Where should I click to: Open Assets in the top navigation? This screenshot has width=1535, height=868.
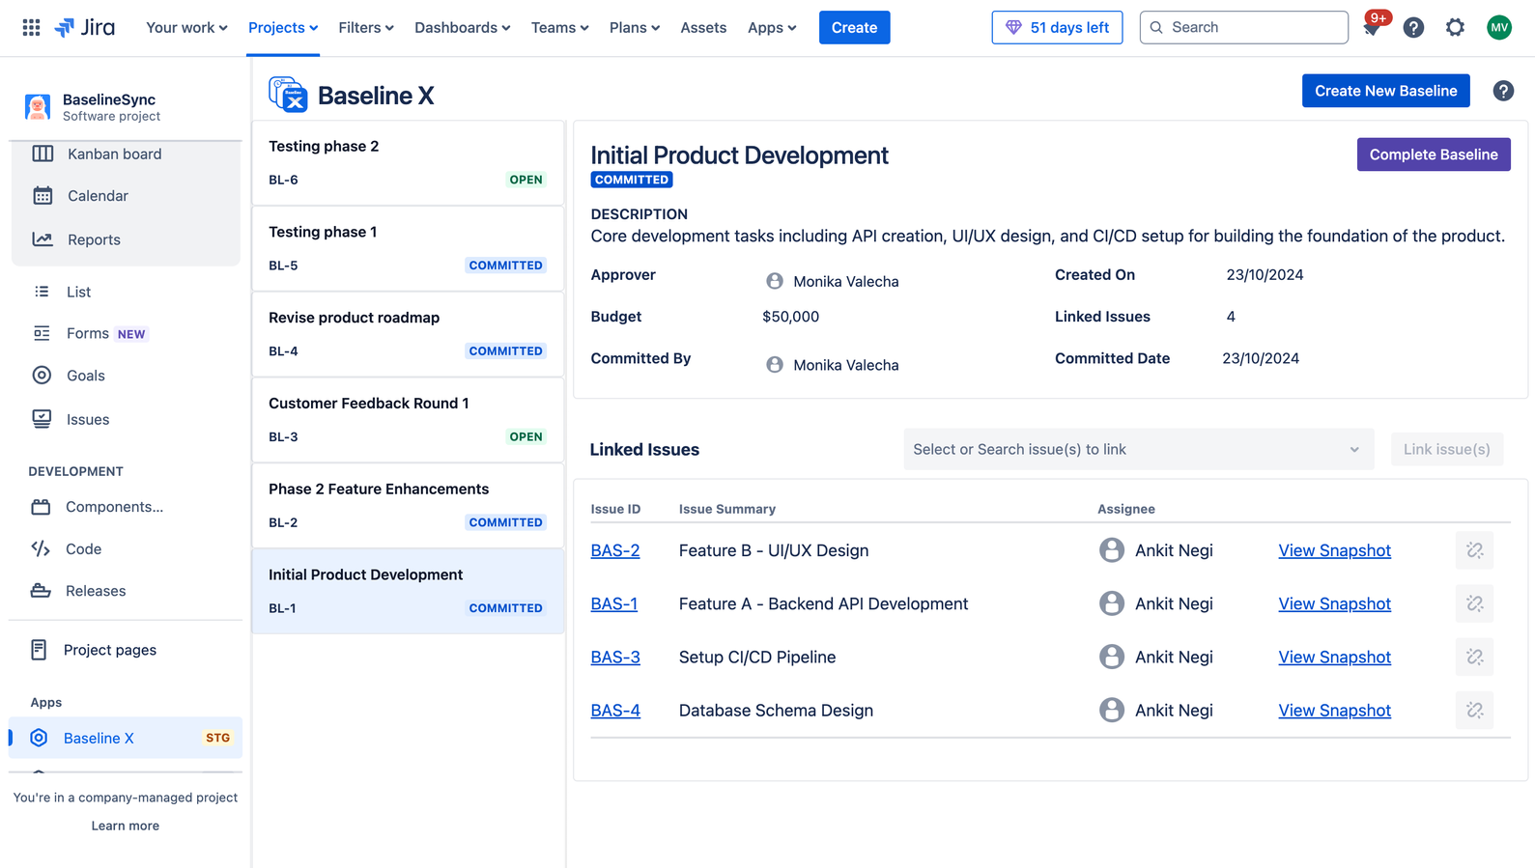point(703,27)
